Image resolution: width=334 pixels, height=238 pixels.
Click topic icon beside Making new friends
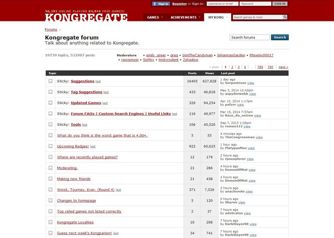51,179
